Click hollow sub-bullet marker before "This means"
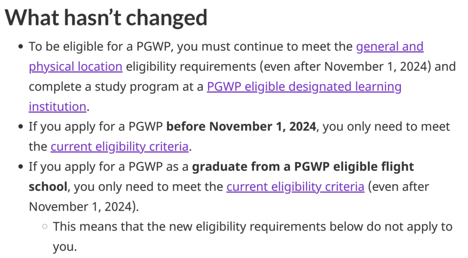This screenshot has width=468, height=258. tap(45, 227)
